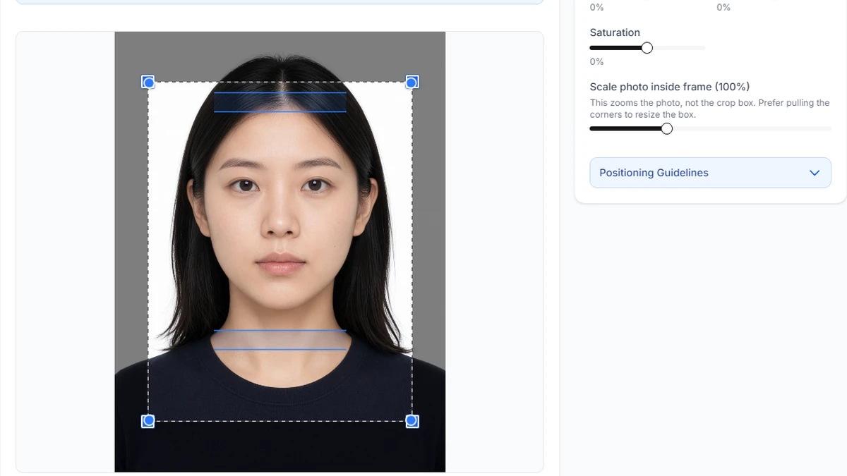Grab the bottom-right crop corner handle
The image size is (847, 476).
coord(412,421)
